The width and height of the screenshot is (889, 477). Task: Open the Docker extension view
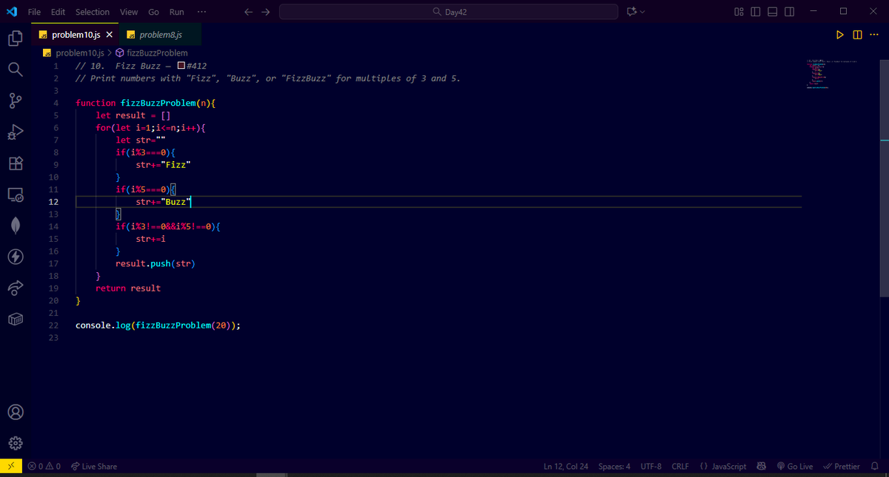[x=16, y=319]
